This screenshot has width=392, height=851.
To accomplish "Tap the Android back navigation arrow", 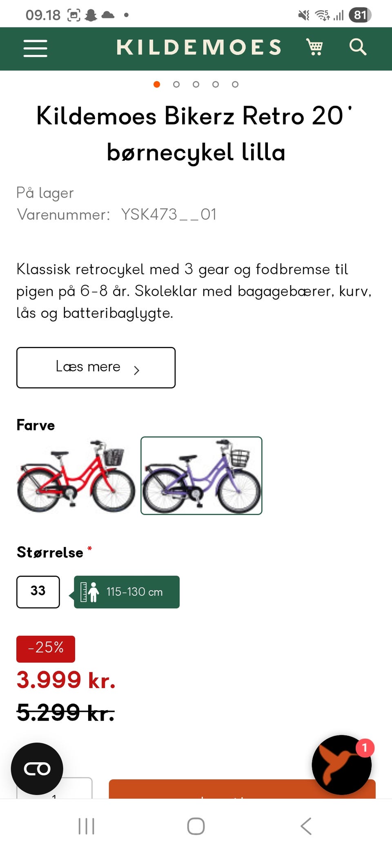I will pyautogui.click(x=306, y=826).
